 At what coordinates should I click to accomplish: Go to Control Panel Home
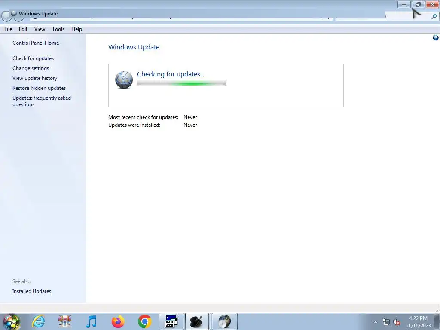[36, 43]
